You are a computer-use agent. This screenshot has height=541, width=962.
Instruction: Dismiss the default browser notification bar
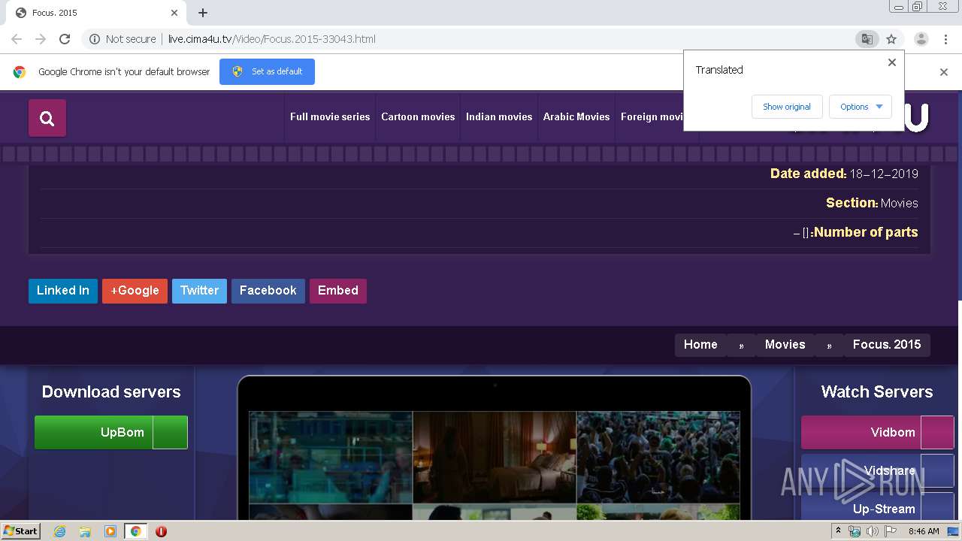[x=944, y=72]
